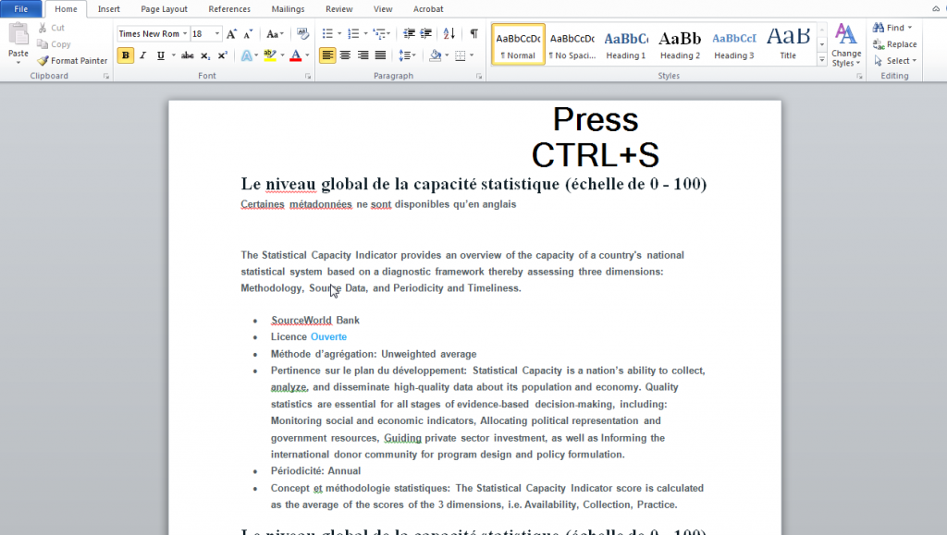Open the Replace dialog
Screen dimensions: 947x535
tap(895, 44)
